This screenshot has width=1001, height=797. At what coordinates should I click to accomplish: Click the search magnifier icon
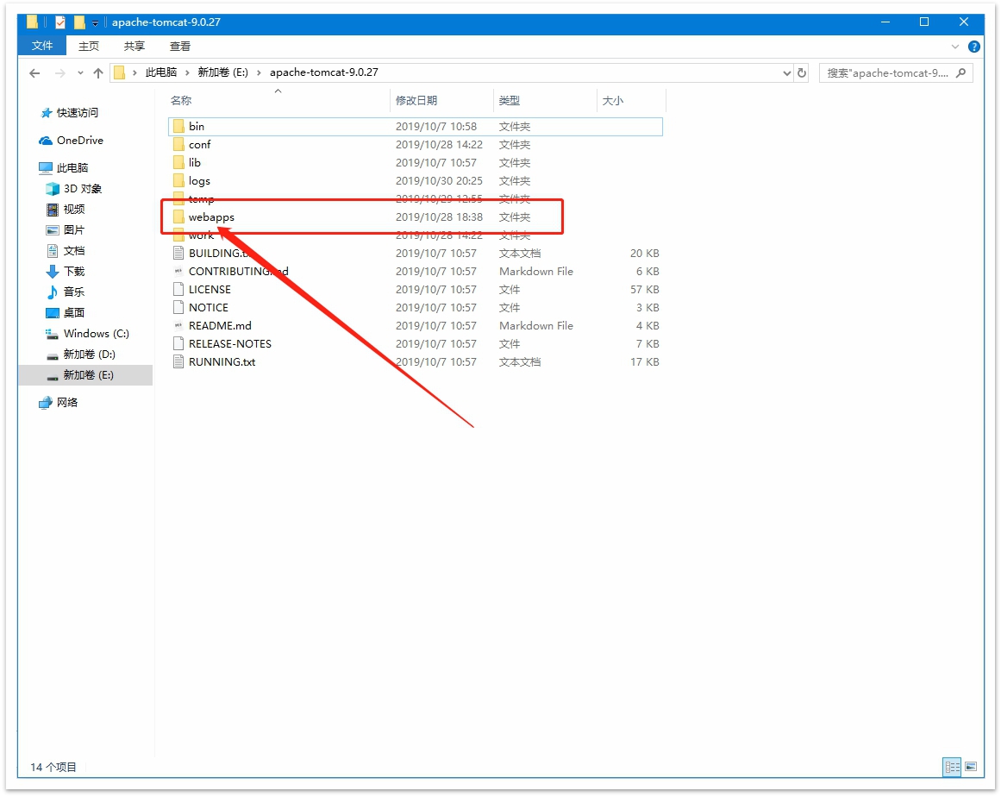click(x=960, y=73)
